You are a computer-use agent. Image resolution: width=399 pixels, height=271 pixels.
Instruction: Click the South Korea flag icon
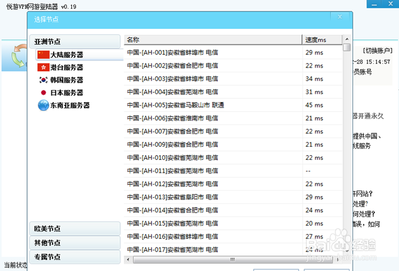[x=43, y=80]
